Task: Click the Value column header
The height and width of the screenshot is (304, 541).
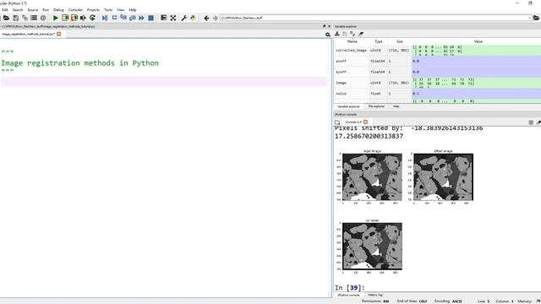Action: pyautogui.click(x=478, y=41)
